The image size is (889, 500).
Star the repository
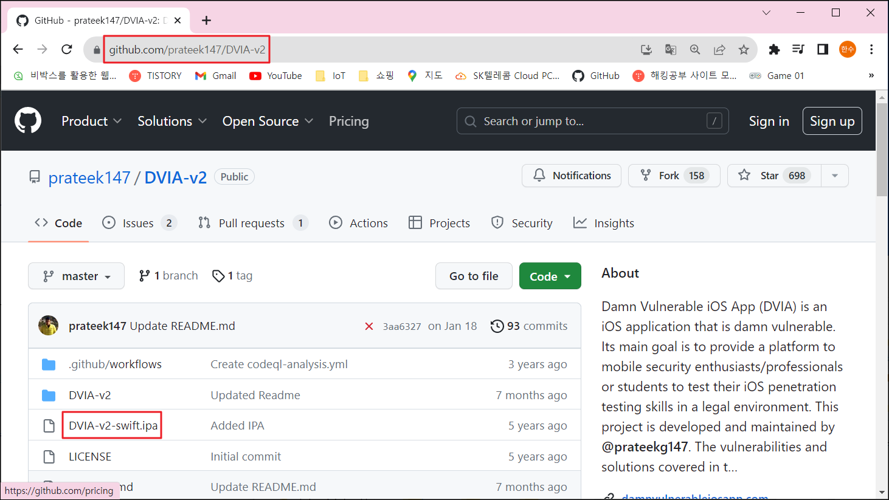click(774, 176)
